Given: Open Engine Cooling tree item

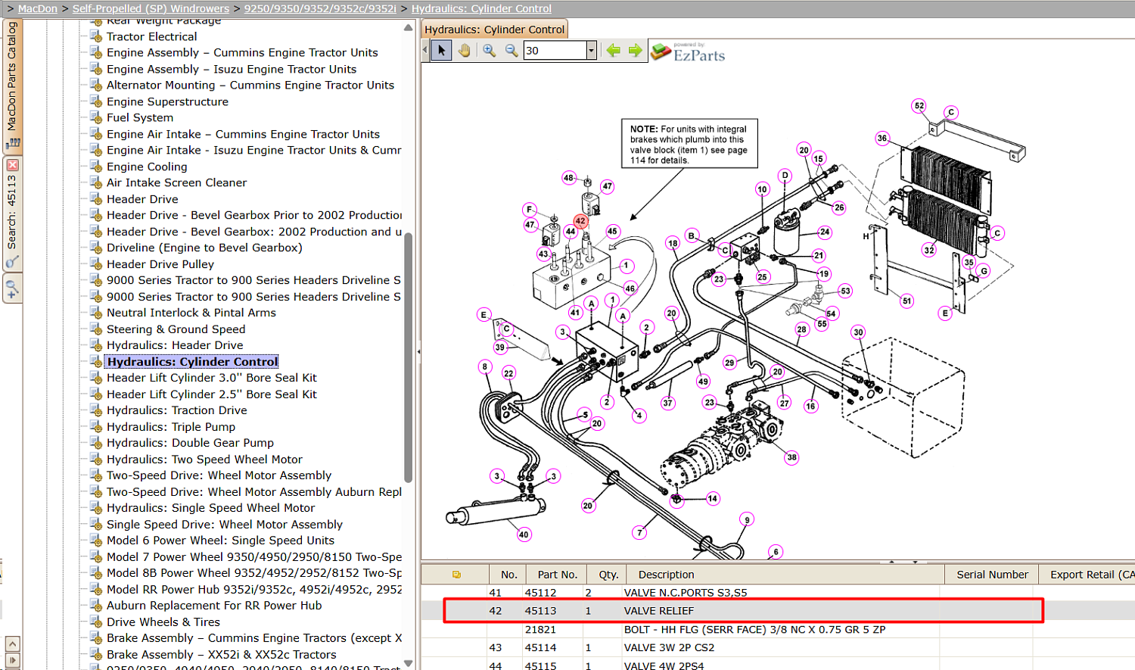Looking at the screenshot, I should (x=147, y=167).
